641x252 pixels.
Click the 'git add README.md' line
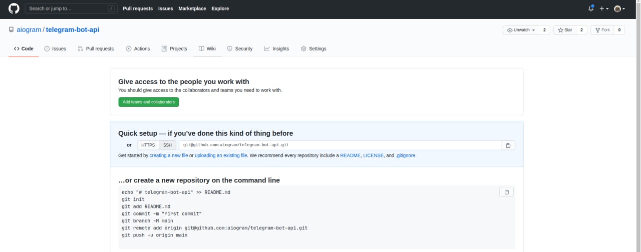tap(146, 206)
